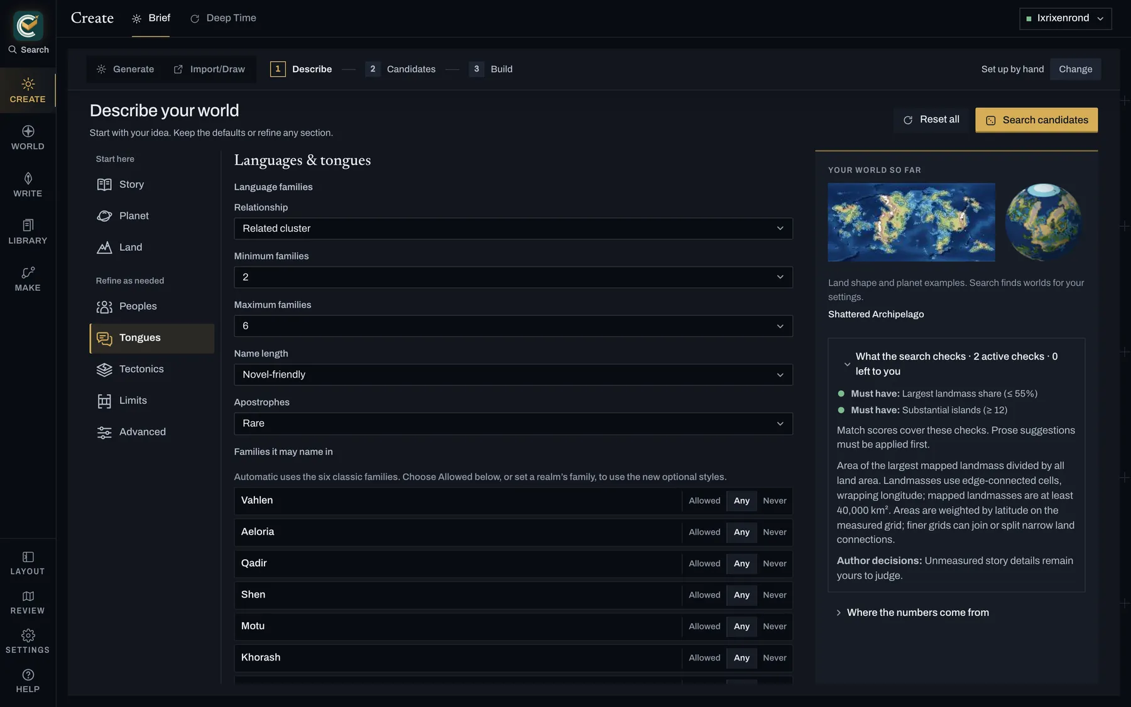
Task: Click the globe planet thumbnail
Action: point(1043,222)
